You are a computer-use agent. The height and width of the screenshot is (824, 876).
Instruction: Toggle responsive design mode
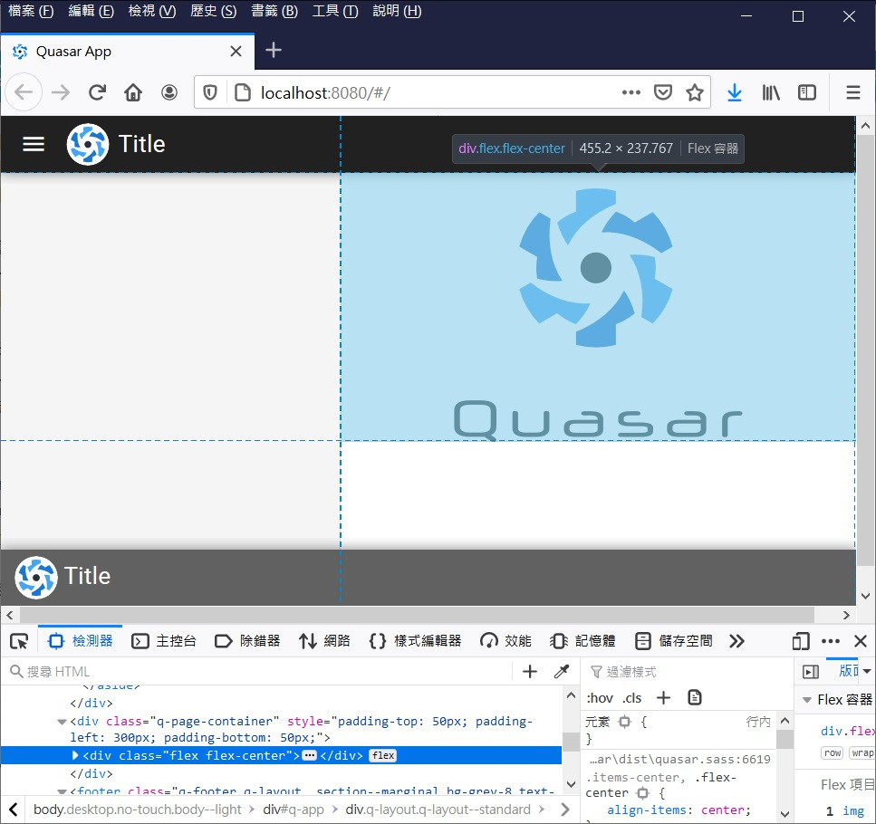801,641
